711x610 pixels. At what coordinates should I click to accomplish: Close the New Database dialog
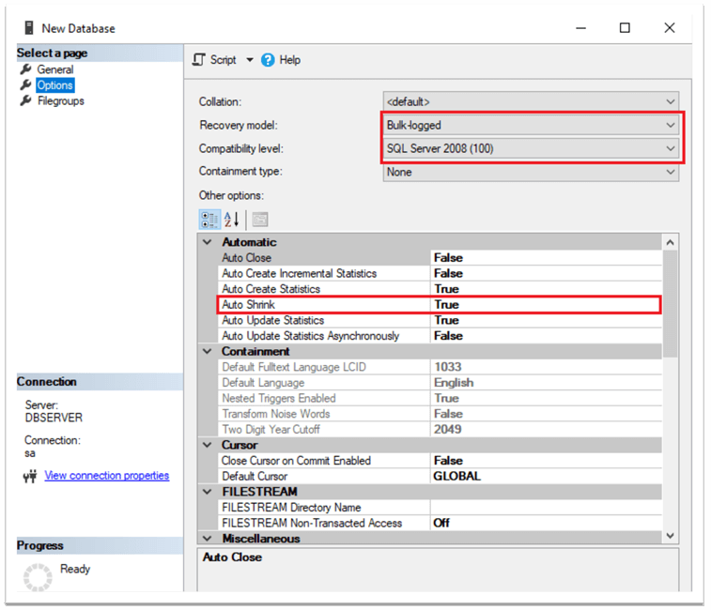[x=670, y=28]
